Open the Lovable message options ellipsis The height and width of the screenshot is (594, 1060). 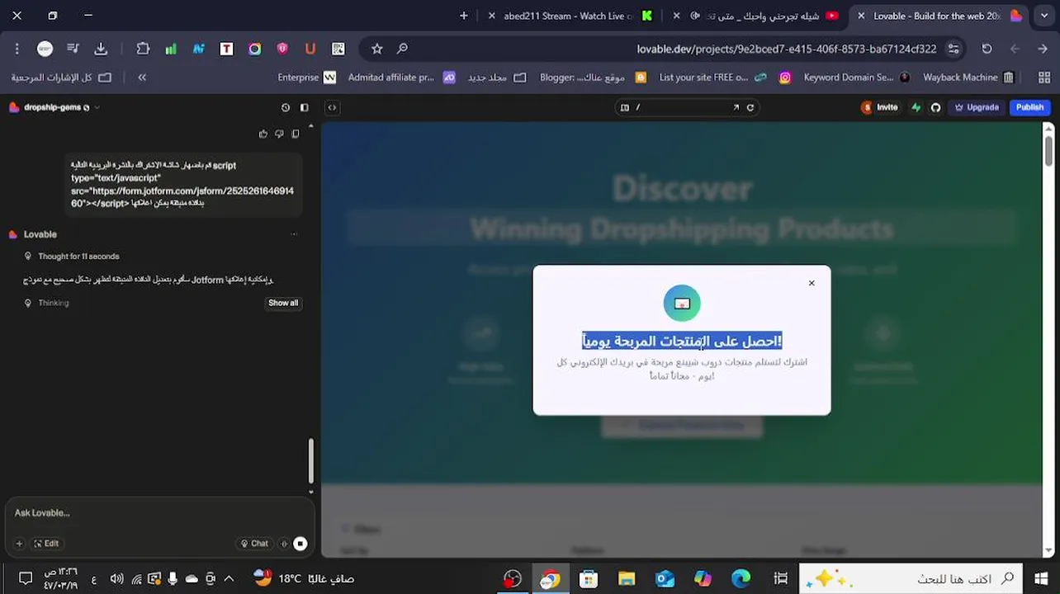294,234
